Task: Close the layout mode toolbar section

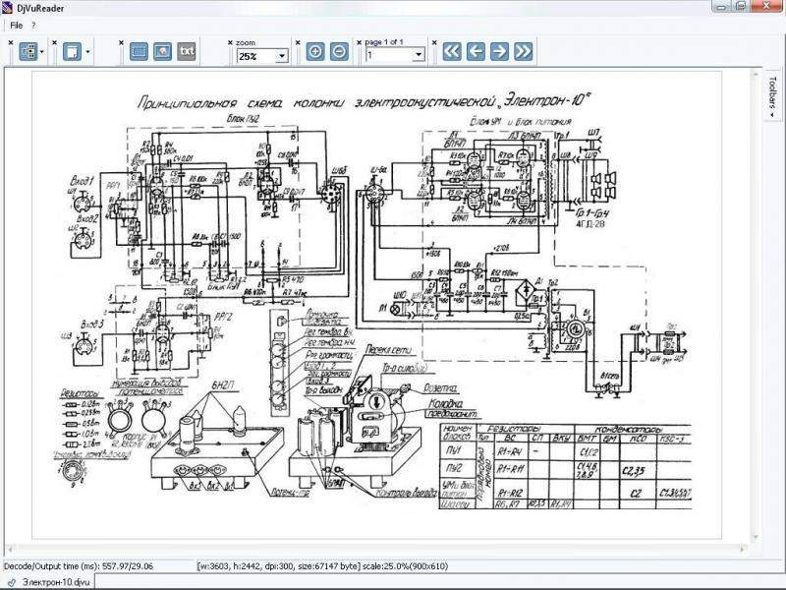Action: tap(11, 43)
